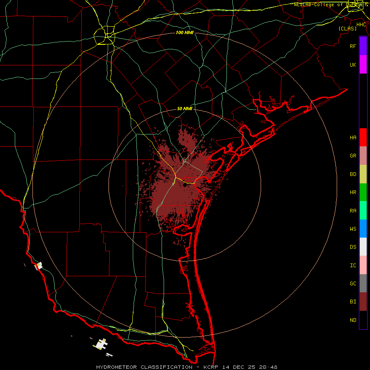This screenshot has width=370, height=370.
Task: Click the UK legend label
Action: [353, 65]
